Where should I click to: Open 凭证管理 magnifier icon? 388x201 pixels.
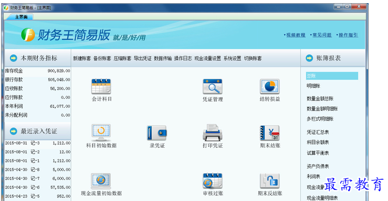point(213,86)
